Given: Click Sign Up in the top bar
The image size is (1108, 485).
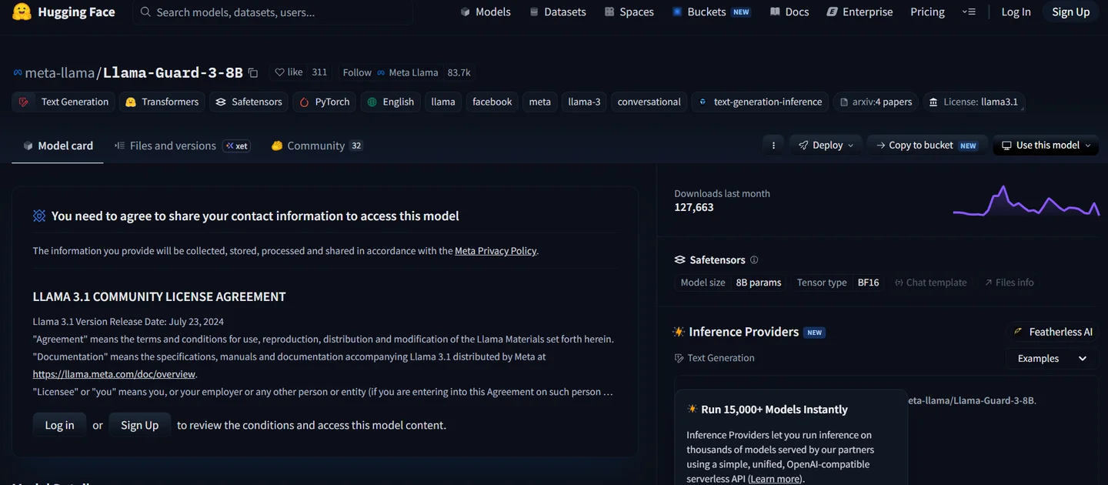Looking at the screenshot, I should pos(1070,12).
